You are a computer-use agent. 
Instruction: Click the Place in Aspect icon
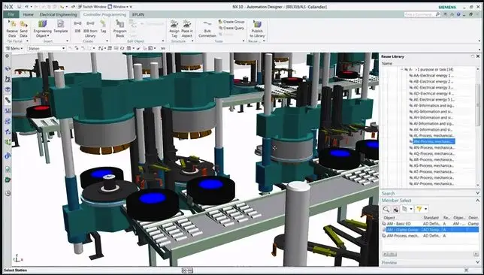click(x=186, y=29)
